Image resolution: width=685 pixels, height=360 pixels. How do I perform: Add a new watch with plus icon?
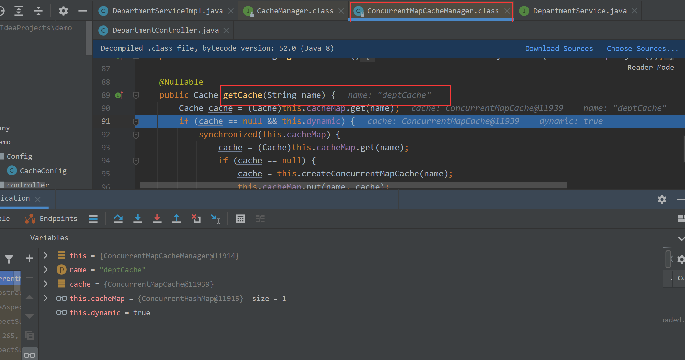(x=29, y=258)
